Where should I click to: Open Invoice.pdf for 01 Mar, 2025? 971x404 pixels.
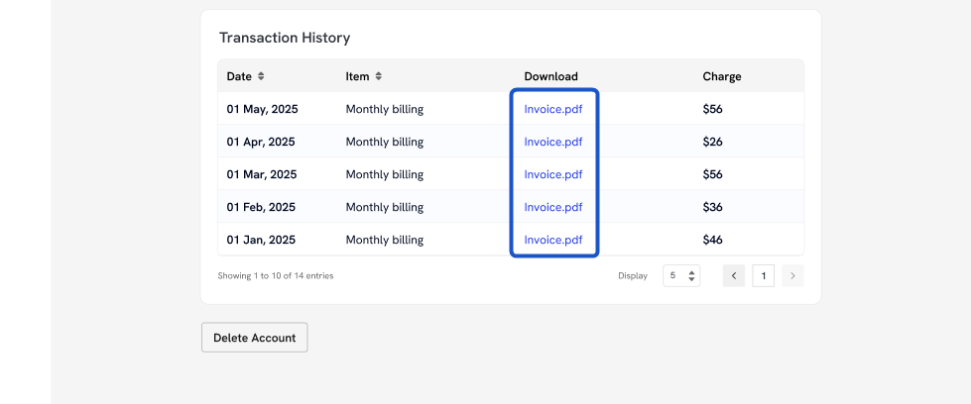point(552,174)
